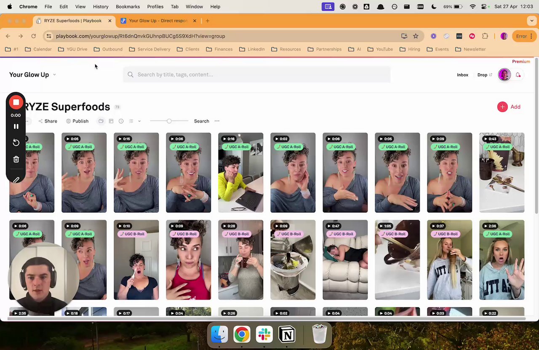The height and width of the screenshot is (350, 539).
Task: Open the Window menu
Action: tap(194, 7)
